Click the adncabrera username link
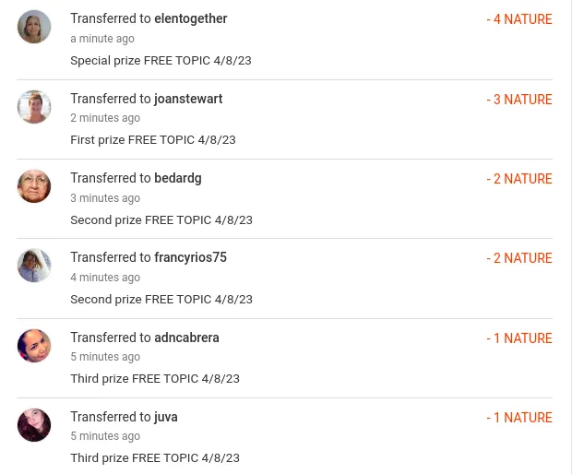The image size is (572, 474). [186, 338]
